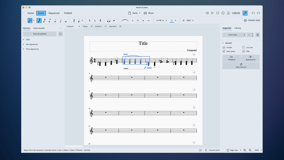The image size is (284, 160).
Task: Click the undo arrow icon
Action: click(253, 13)
